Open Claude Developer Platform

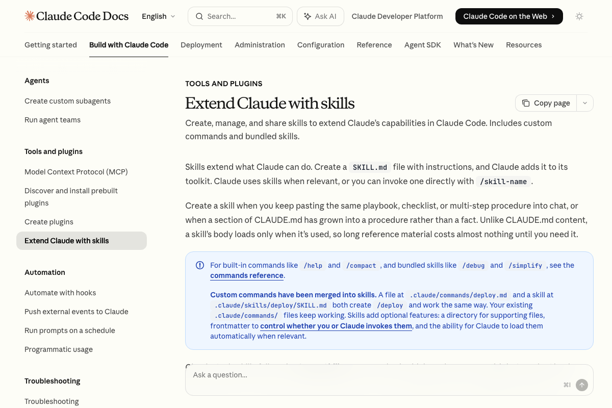coord(397,16)
